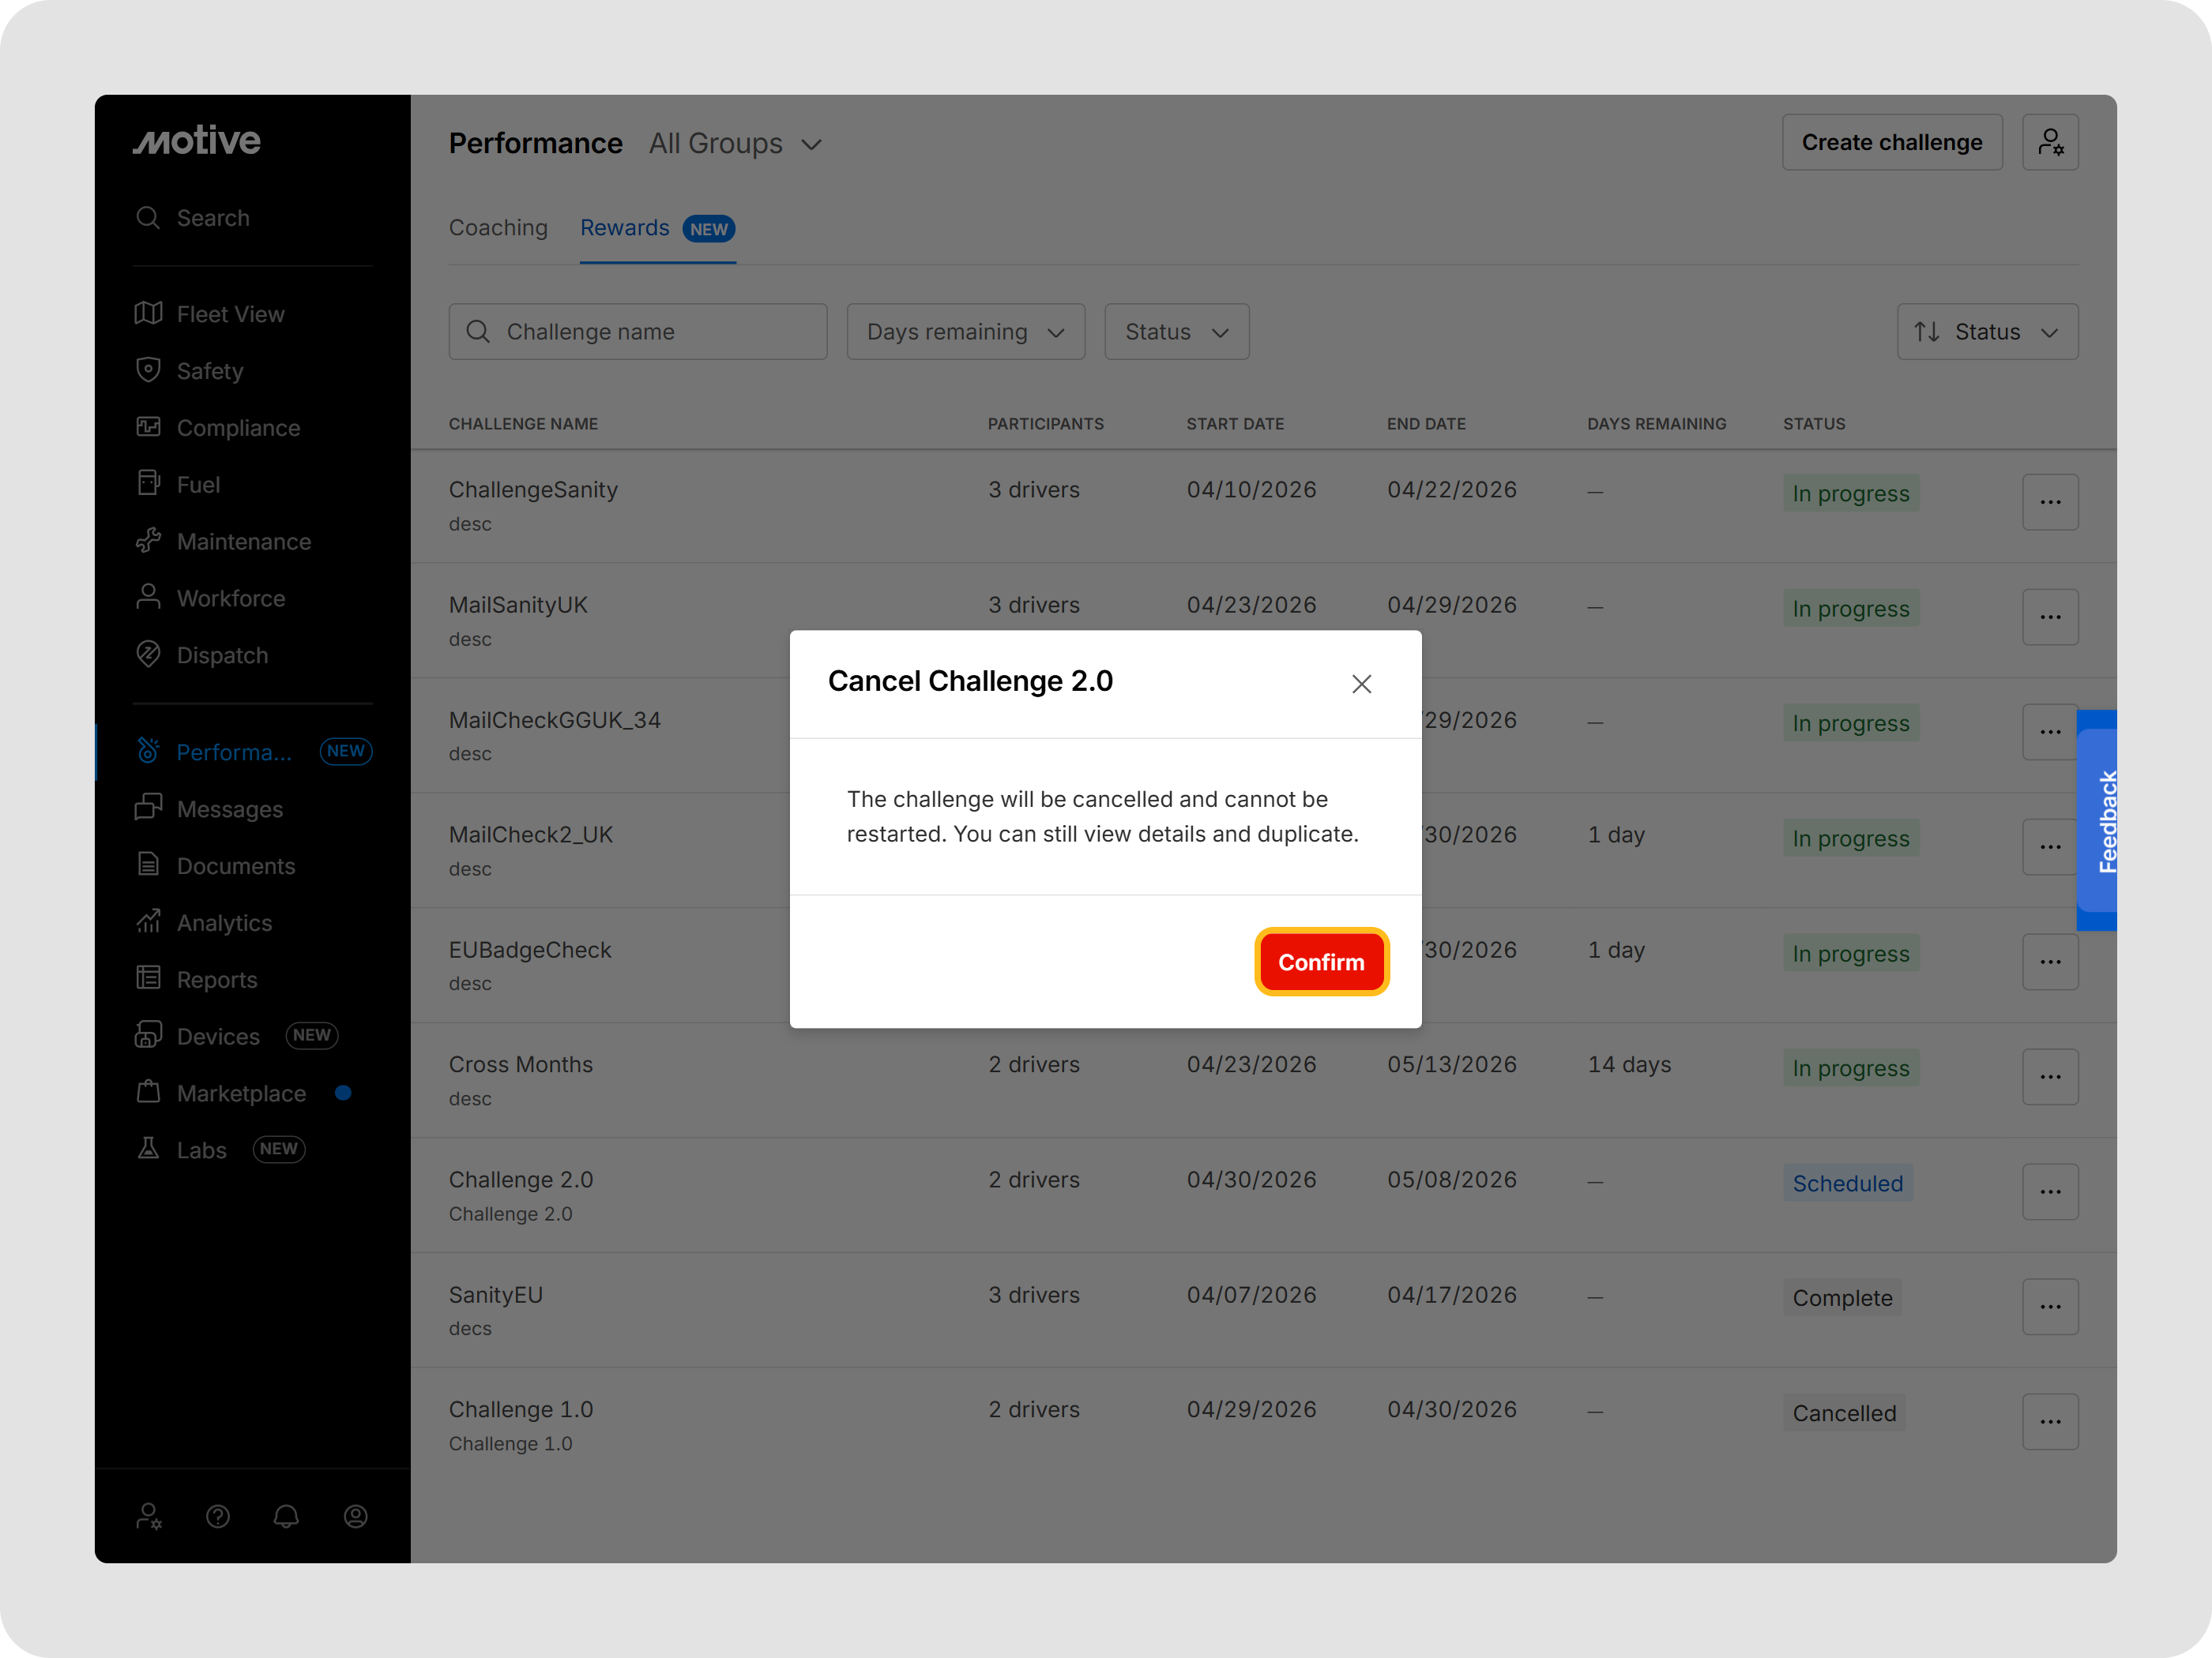This screenshot has width=2212, height=1658.
Task: Select the Rewards tab
Action: [658, 228]
